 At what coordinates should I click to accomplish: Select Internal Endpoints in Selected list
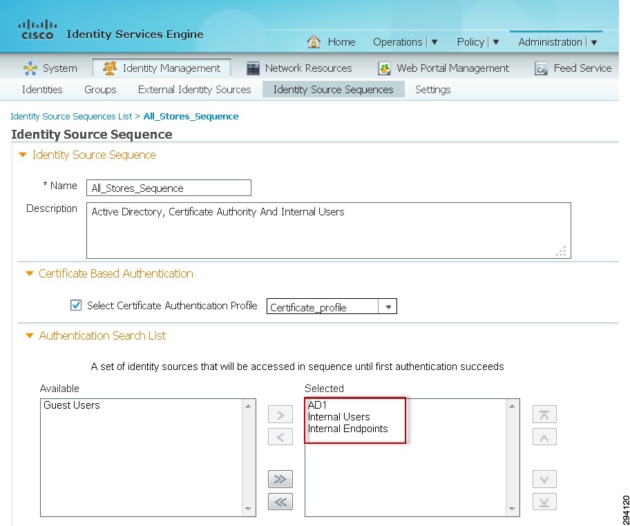pyautogui.click(x=347, y=429)
